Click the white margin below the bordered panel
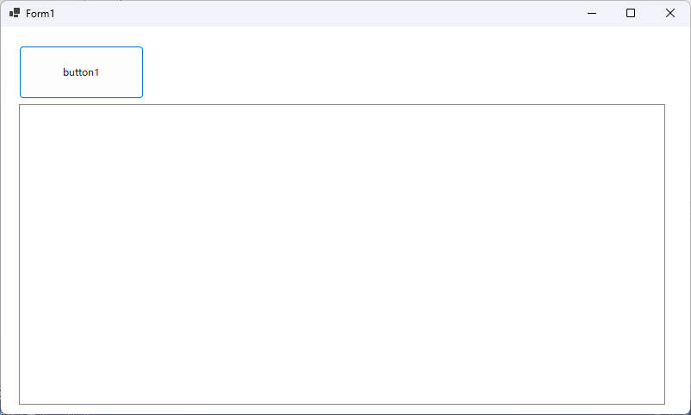The image size is (691, 415). click(342, 409)
